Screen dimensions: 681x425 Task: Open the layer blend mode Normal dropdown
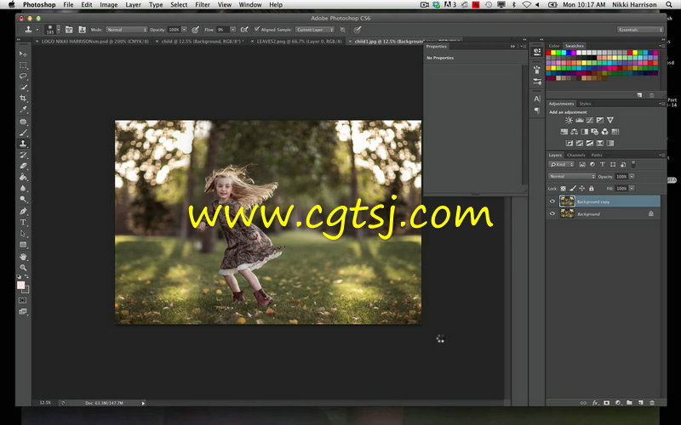[x=571, y=177]
